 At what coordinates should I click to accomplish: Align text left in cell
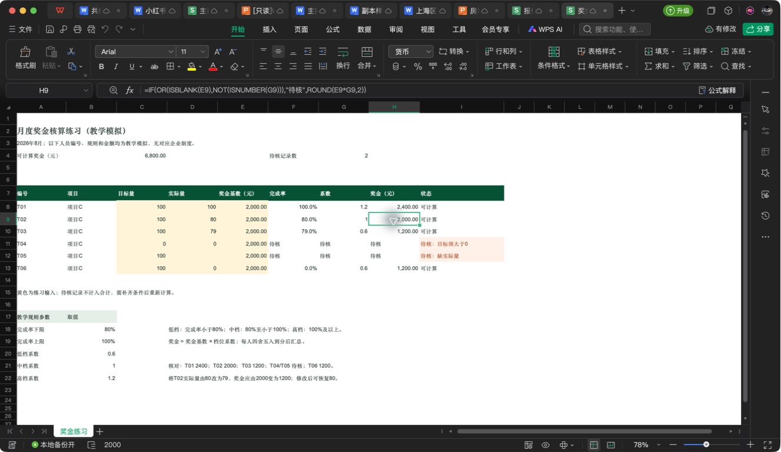coord(263,67)
